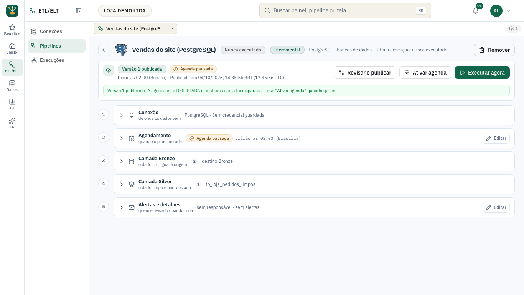This screenshot has width=524, height=295.
Task: Select Pipelines in the sidebar
Action: 56,46
